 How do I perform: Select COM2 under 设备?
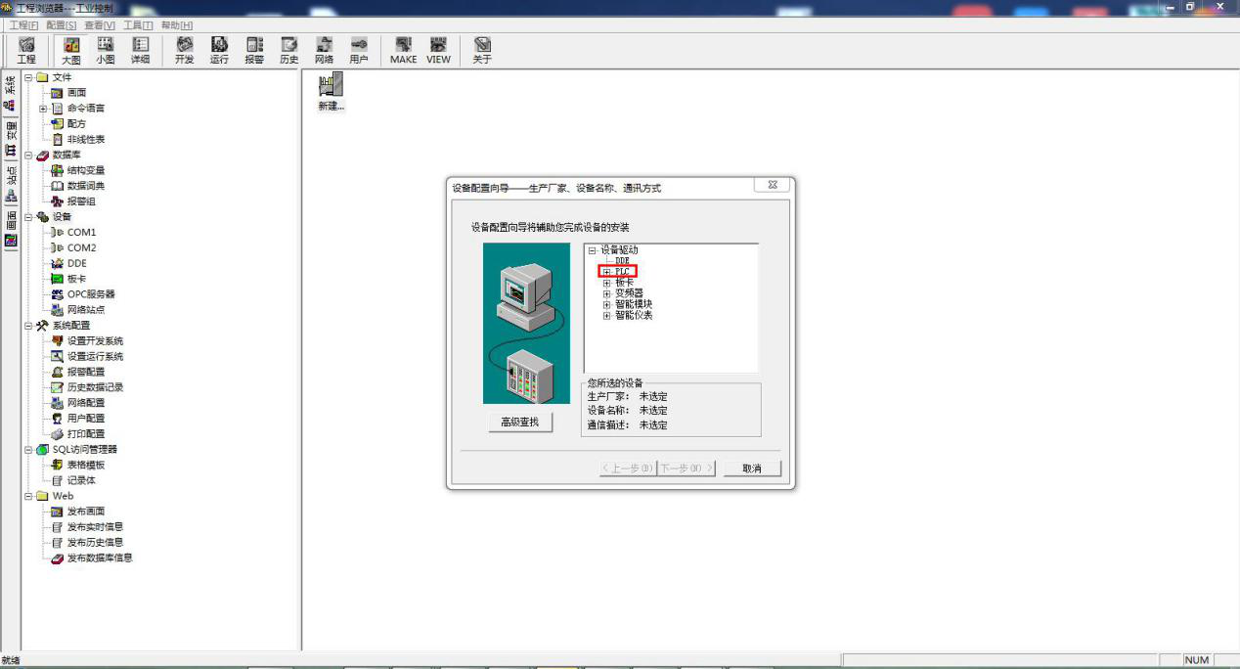coord(81,247)
